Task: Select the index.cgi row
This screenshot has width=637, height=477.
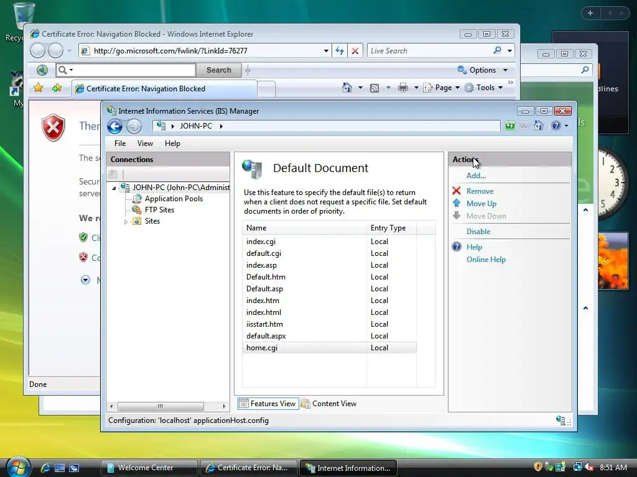Action: click(x=330, y=242)
